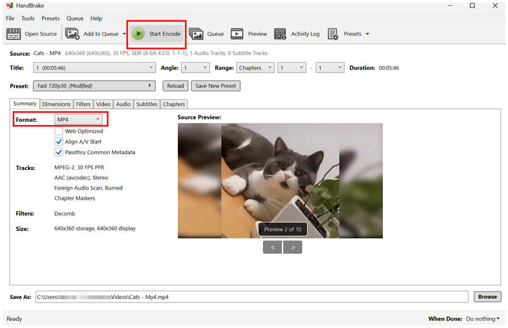Screen dimensions: 508x328
Task: Click the cat source preview image
Action: coord(280,181)
